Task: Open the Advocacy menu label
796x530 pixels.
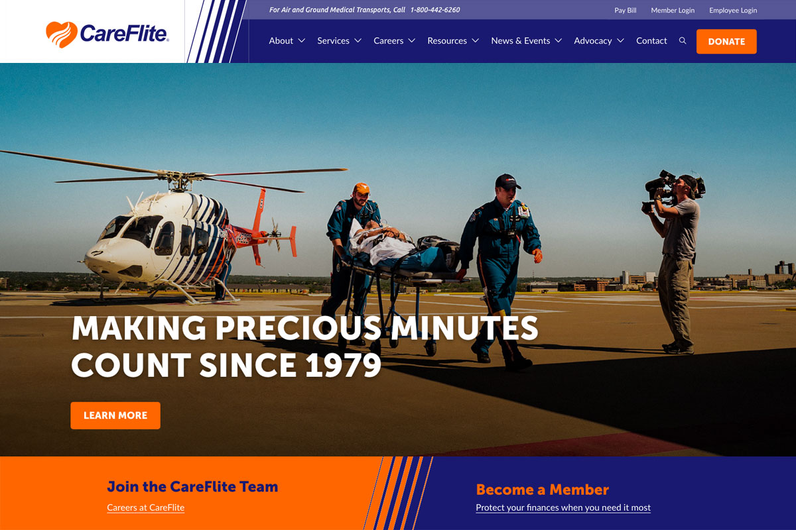Action: 593,41
